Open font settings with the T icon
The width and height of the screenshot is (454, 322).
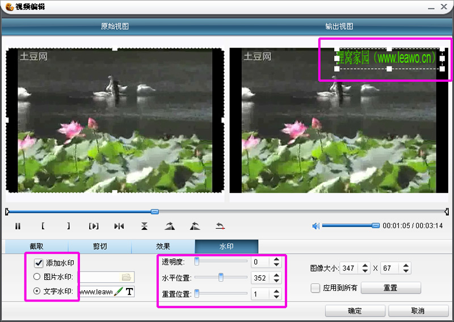click(x=129, y=291)
